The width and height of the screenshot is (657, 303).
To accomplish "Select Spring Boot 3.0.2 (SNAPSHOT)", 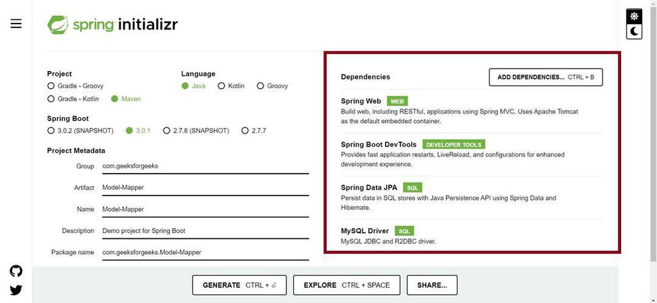I will point(51,131).
